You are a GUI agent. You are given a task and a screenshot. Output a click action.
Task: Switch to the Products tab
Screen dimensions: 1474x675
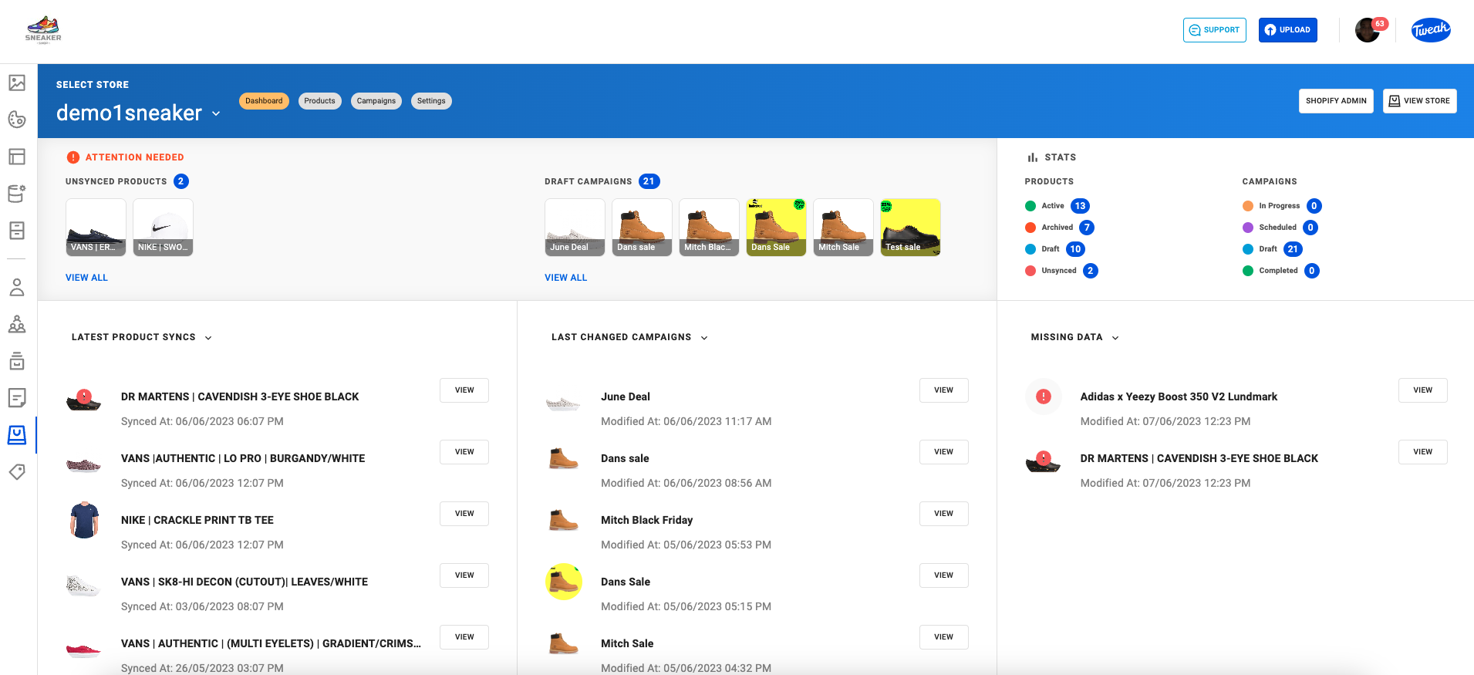pyautogui.click(x=319, y=101)
